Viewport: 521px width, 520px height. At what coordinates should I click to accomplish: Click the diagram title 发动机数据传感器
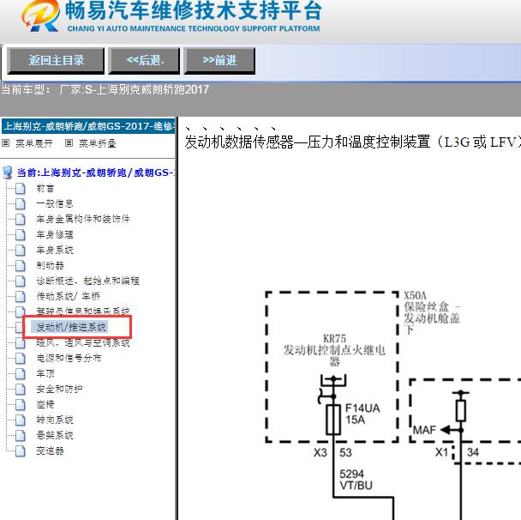[x=352, y=142]
